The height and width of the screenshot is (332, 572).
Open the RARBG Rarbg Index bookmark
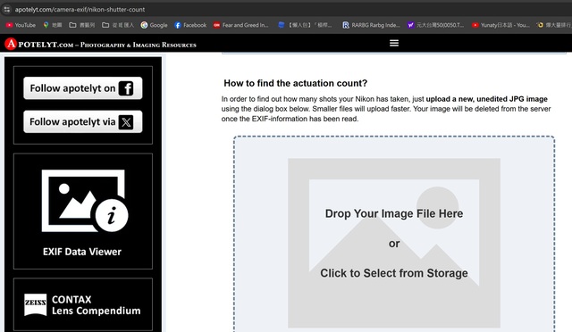[x=371, y=25]
